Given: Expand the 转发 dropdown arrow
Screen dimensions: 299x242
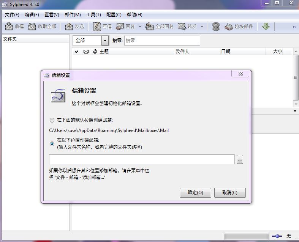Looking at the screenshot, I should coord(202,27).
